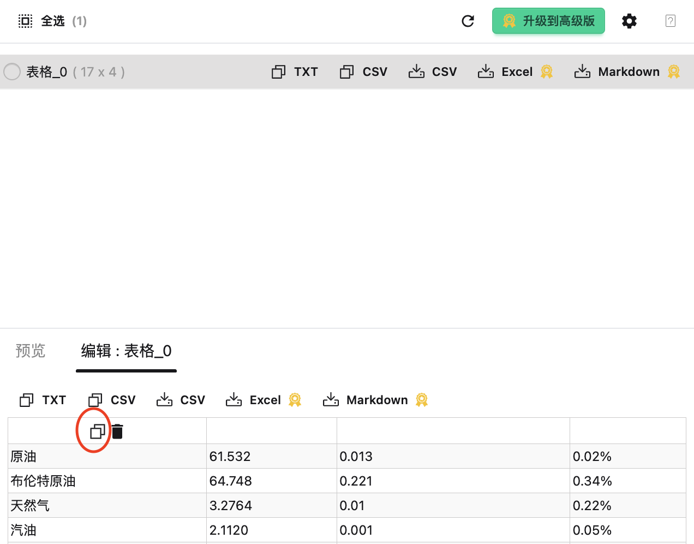Click the cell with value 0.001
This screenshot has height=544, width=694.
point(453,530)
